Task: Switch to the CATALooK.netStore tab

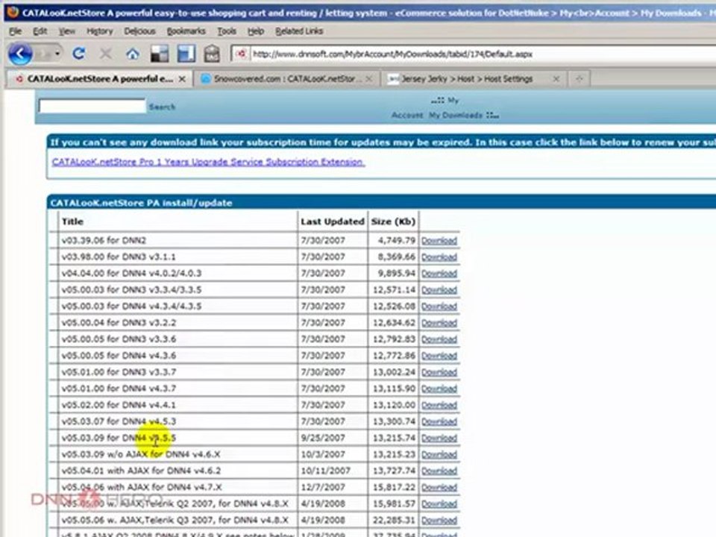Action: [x=99, y=79]
